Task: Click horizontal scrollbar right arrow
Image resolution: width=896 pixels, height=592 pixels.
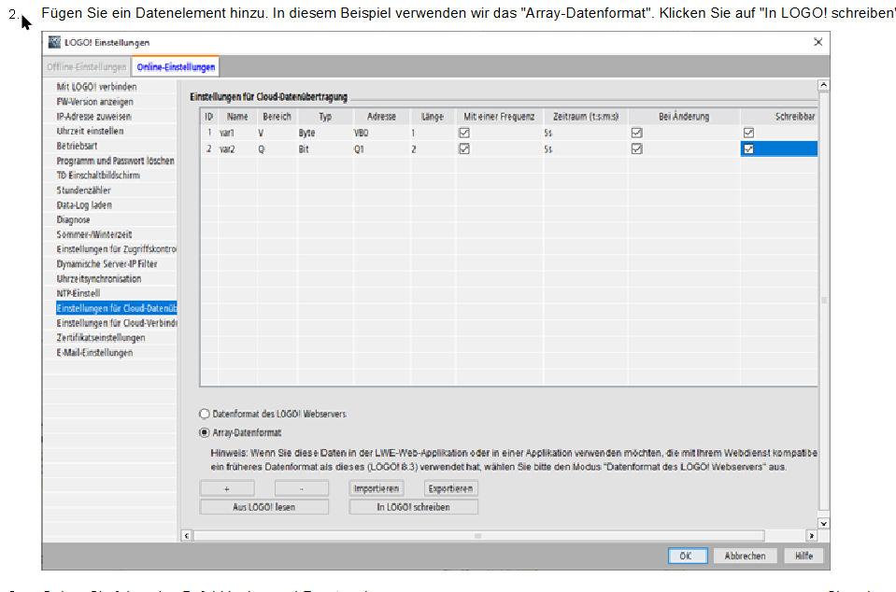Action: [811, 535]
